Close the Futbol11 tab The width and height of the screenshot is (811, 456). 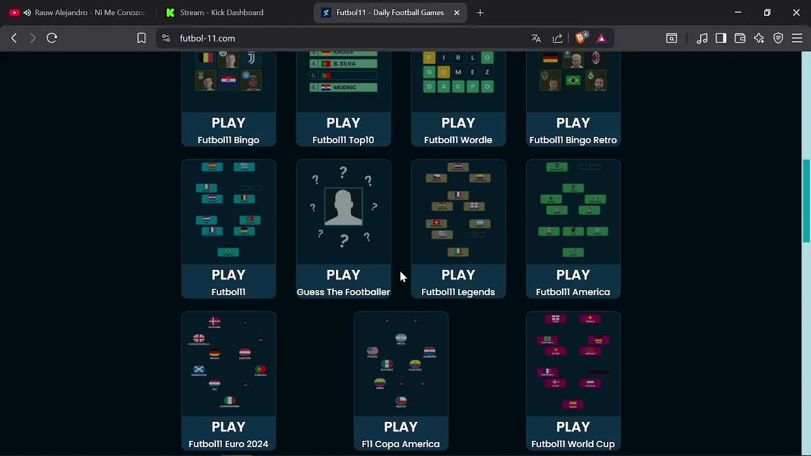tap(456, 13)
